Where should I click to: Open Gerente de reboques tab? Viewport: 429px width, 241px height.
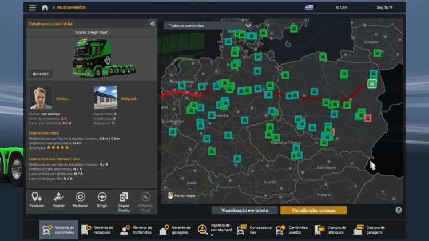[97, 230]
